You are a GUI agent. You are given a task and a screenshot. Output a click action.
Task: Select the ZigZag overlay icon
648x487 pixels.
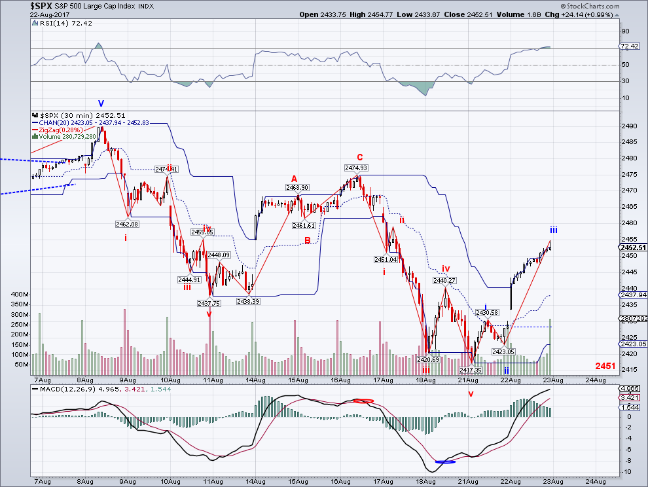click(x=35, y=129)
